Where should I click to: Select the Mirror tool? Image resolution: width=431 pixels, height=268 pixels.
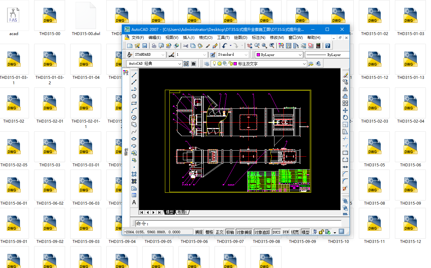click(345, 89)
